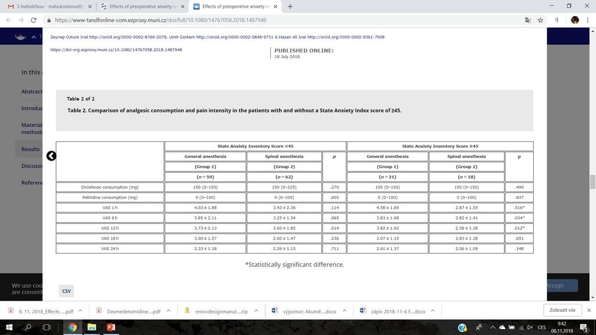Jump to the Abstract section
Screen dimensions: 596x335
click(x=32, y=91)
